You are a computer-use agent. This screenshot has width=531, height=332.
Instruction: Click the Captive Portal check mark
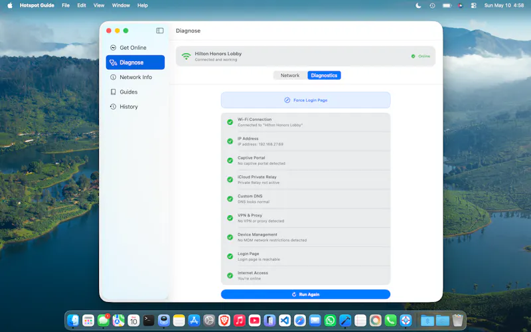tap(230, 160)
